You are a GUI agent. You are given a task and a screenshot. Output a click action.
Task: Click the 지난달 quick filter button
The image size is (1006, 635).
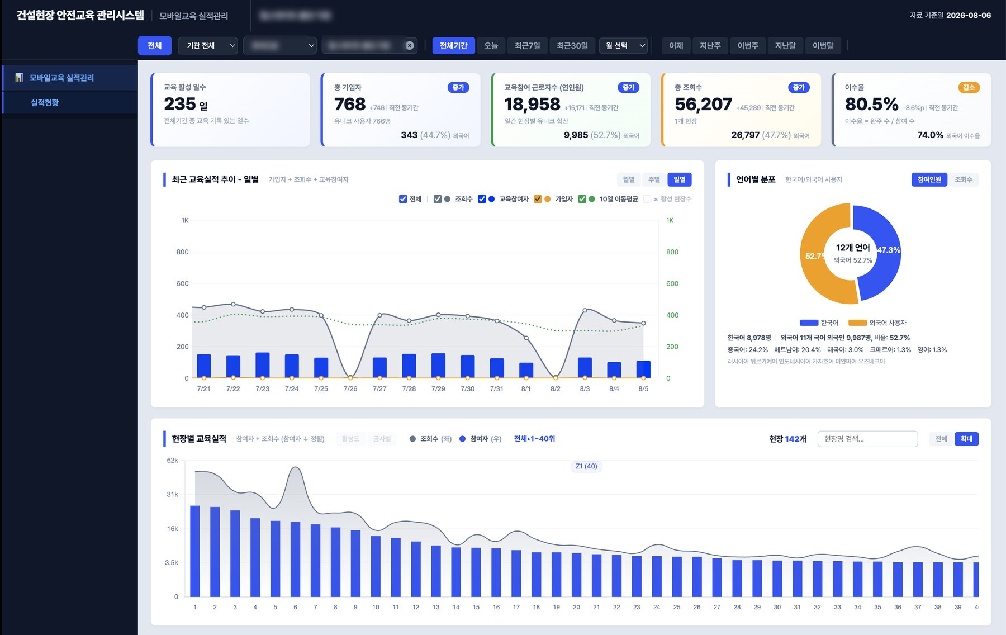785,46
